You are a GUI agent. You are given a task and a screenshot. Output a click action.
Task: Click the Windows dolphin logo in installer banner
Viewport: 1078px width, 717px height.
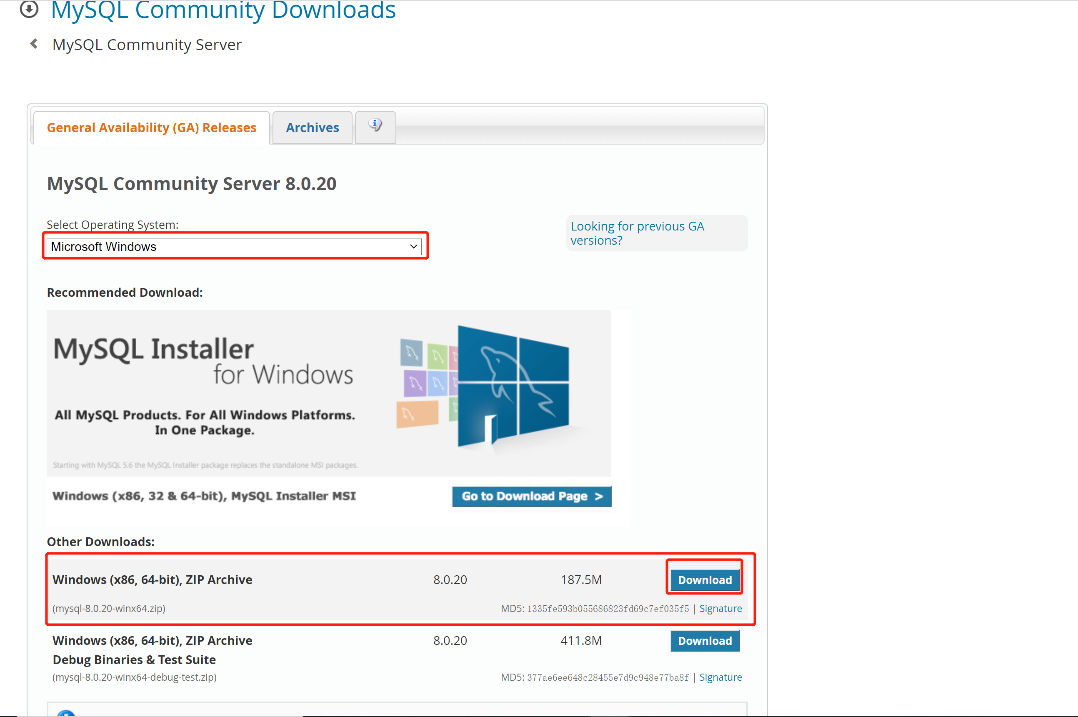[513, 386]
